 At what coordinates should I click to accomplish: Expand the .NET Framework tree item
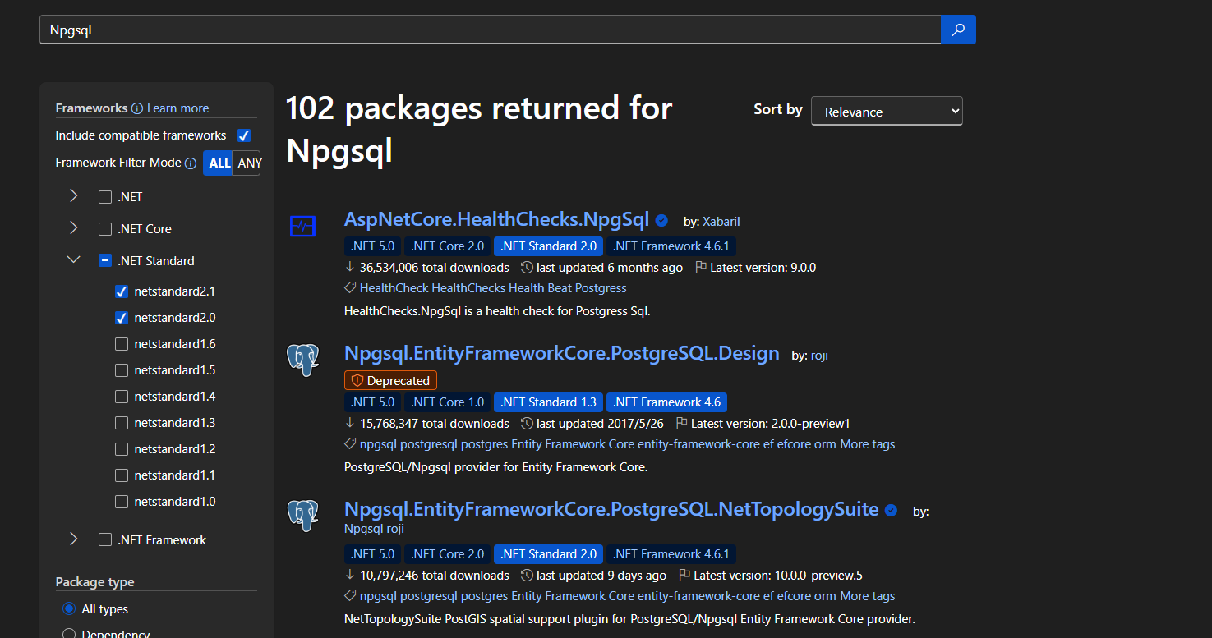click(x=73, y=539)
